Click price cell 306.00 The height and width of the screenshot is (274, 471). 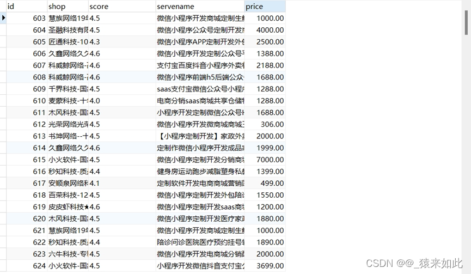pos(265,124)
